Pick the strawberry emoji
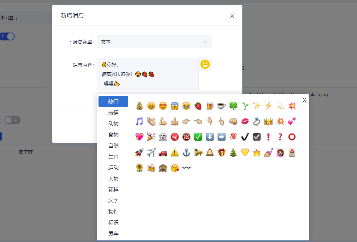Viewport: 357px width, 242px height. [x=198, y=105]
